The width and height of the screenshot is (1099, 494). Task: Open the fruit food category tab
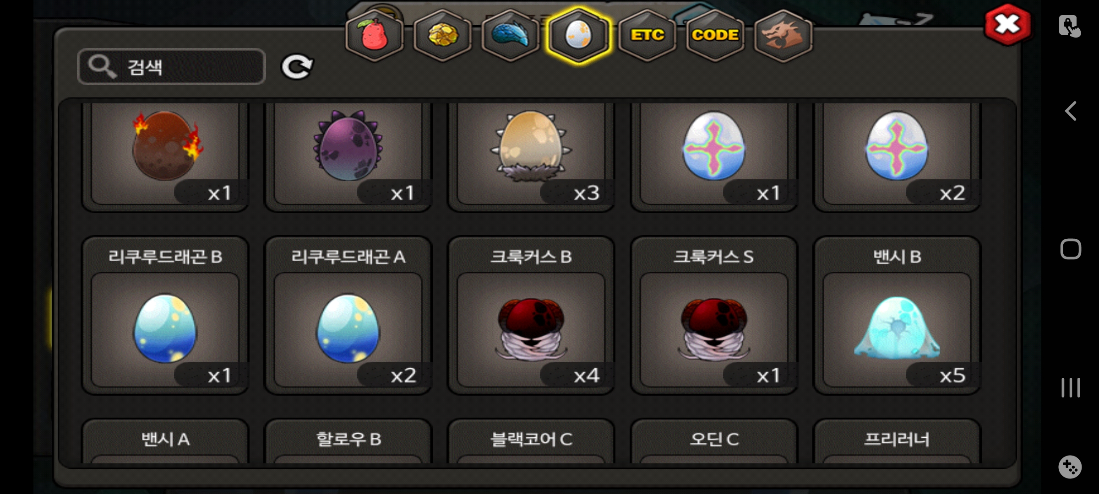[375, 35]
